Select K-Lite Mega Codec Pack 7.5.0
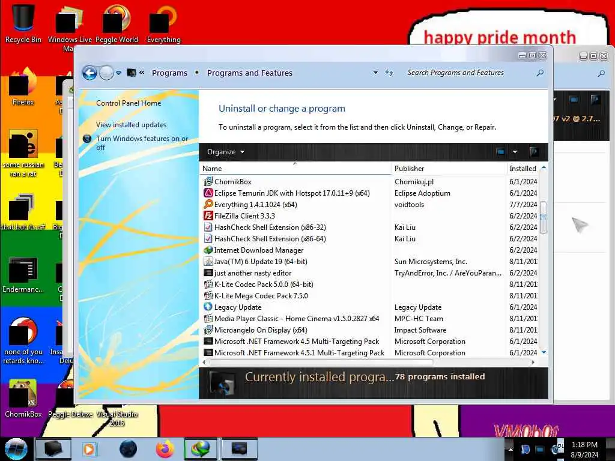Screen dimensions: 615x461 click(261, 295)
